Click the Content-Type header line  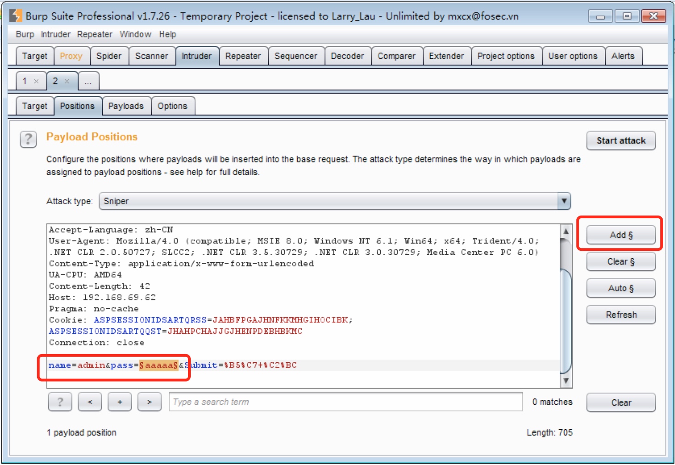click(x=182, y=264)
